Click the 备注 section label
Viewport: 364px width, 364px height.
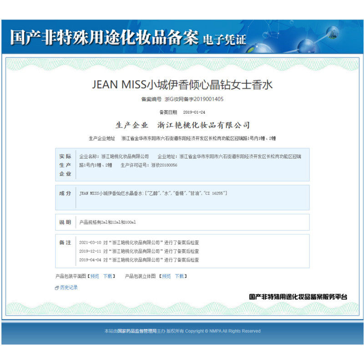click(65, 243)
